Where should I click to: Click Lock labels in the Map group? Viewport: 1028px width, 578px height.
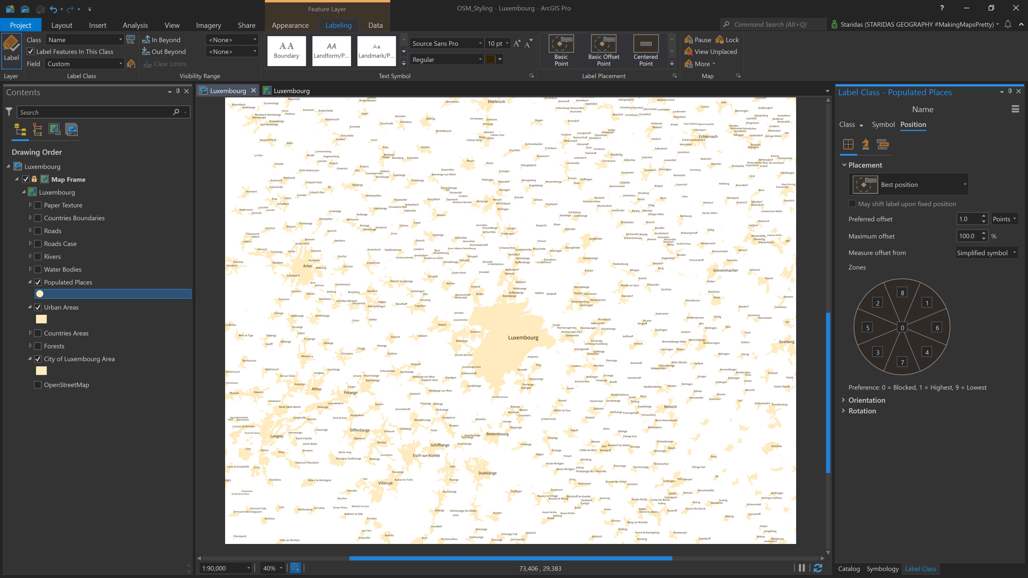[727, 40]
